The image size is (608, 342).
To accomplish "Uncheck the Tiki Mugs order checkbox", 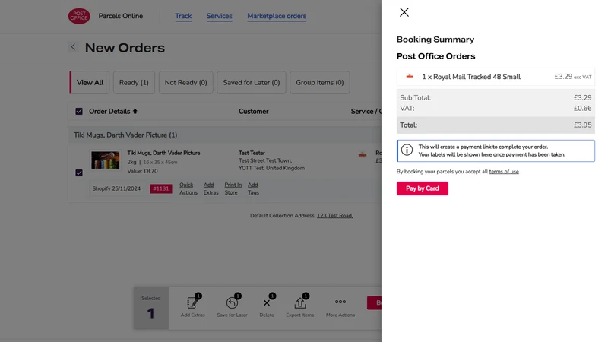I will pyautogui.click(x=79, y=173).
